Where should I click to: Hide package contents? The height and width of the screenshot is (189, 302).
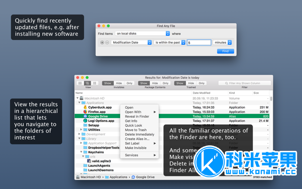[155, 83]
